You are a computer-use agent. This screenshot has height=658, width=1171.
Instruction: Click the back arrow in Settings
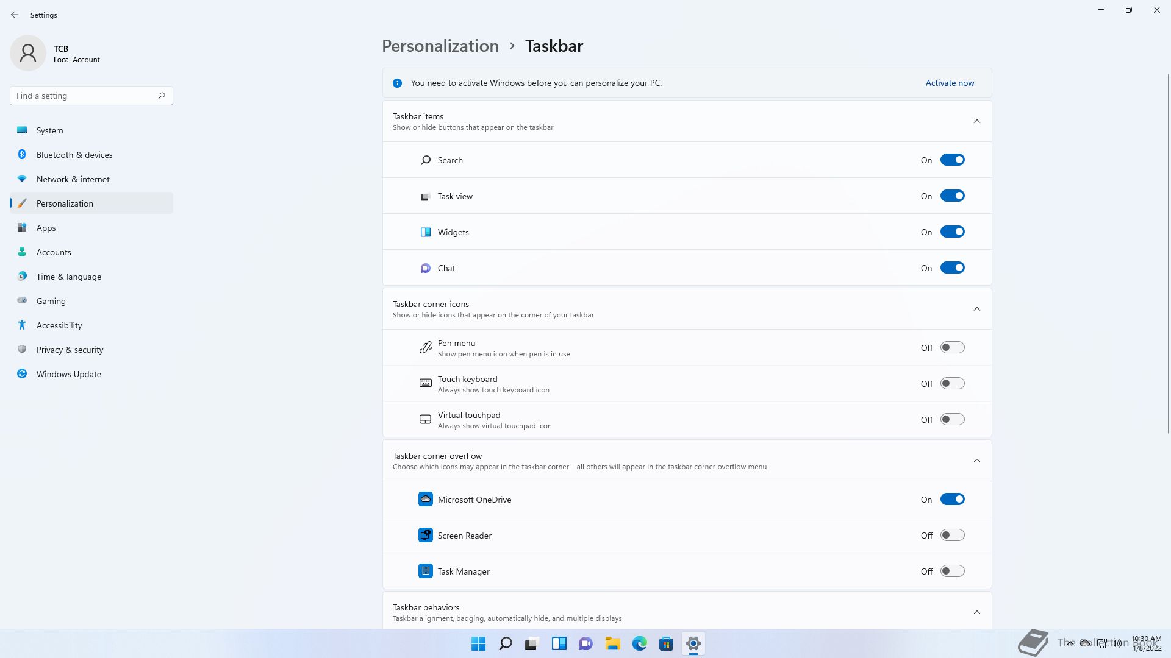click(x=15, y=15)
